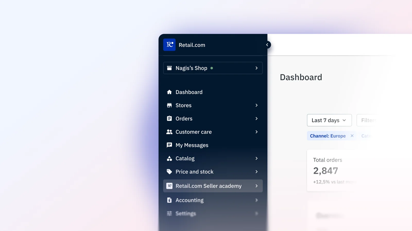This screenshot has width=412, height=231.
Task: Open the Stores menu item
Action: click(x=213, y=105)
